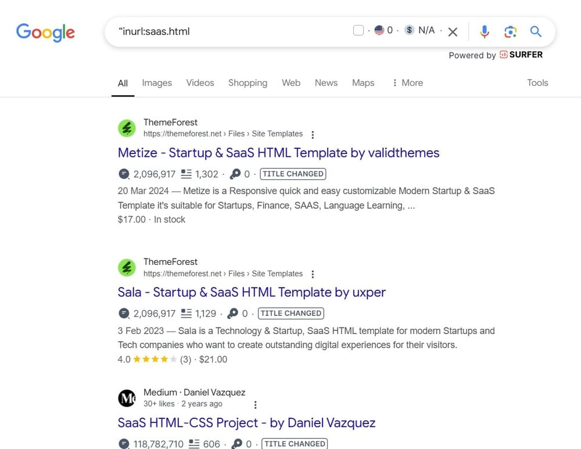The height and width of the screenshot is (449, 581).
Task: Open Metize - Startup & SaaS HTML Template link
Action: click(278, 153)
